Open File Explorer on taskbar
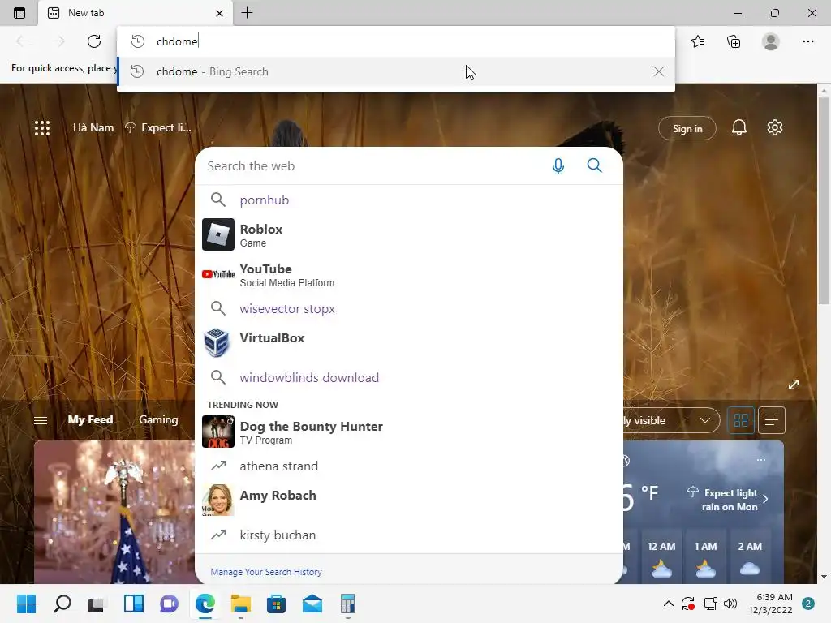The image size is (831, 623). click(240, 604)
